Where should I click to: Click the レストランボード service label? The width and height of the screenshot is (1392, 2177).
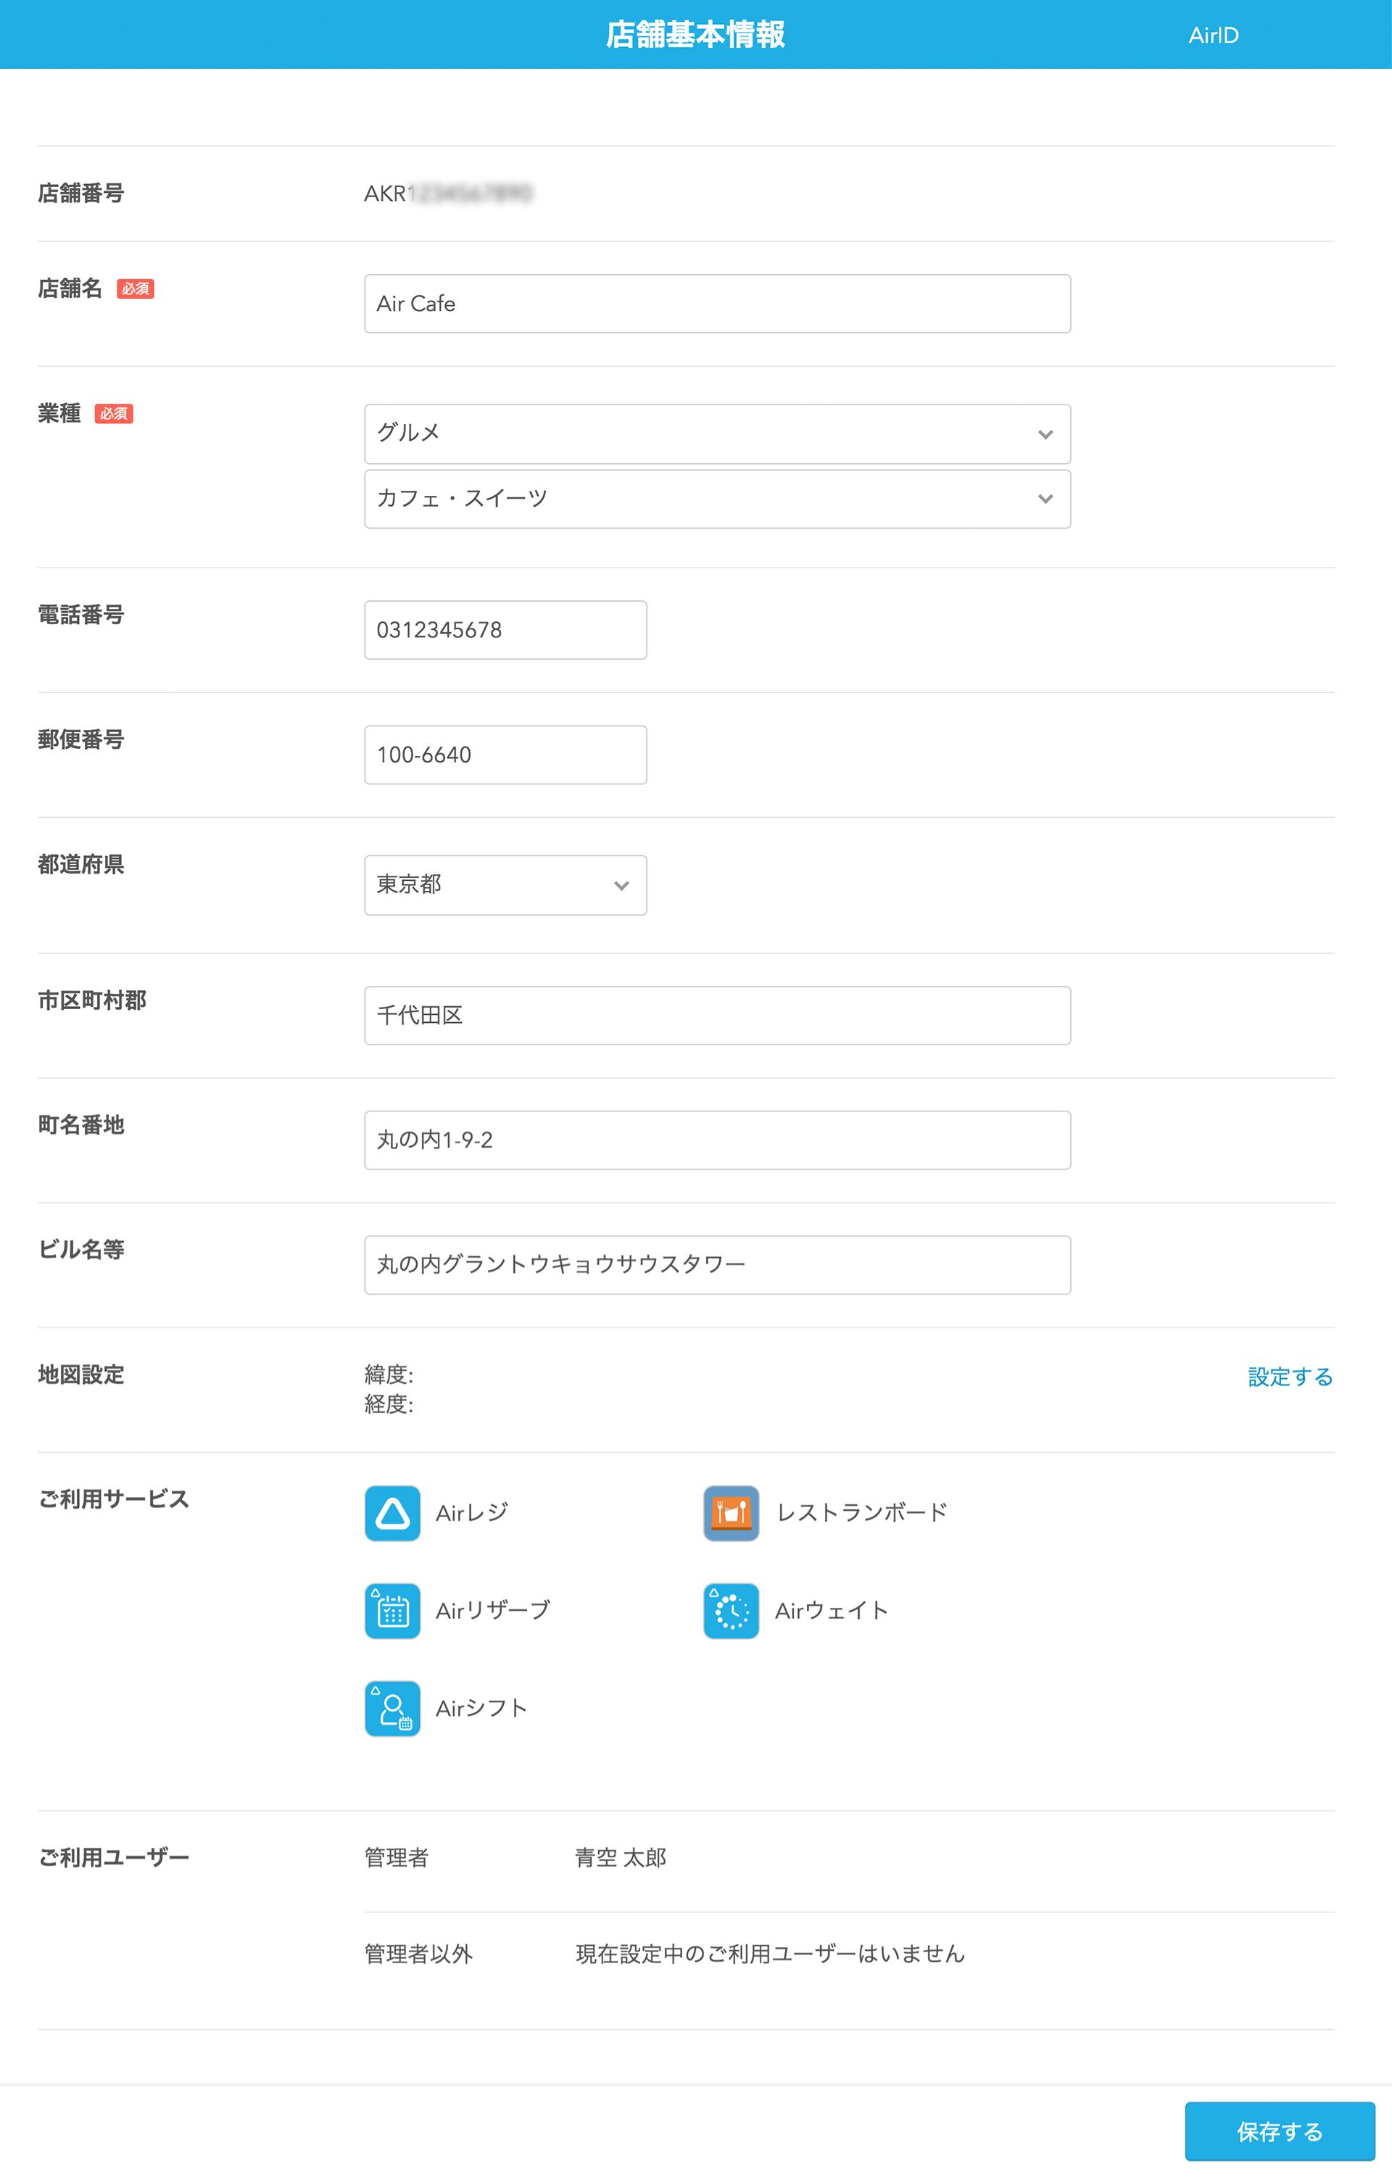[x=862, y=1512]
